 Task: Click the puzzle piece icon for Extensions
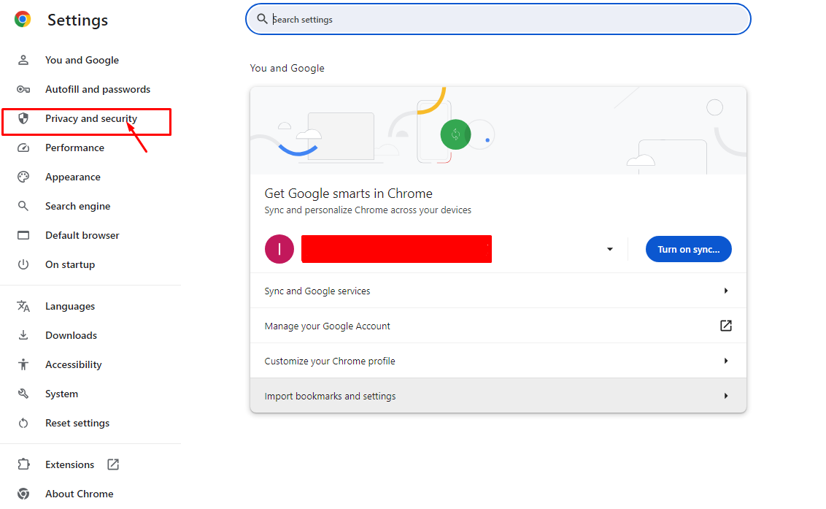coord(23,464)
